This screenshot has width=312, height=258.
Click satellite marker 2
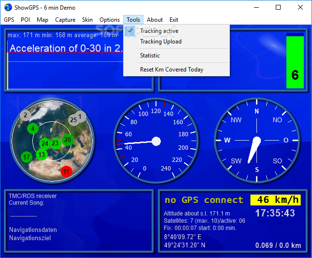point(25,115)
